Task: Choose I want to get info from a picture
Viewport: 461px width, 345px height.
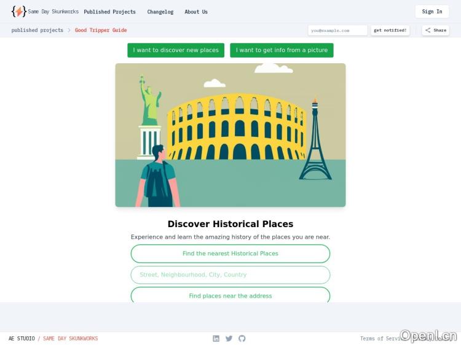Action: (x=282, y=50)
